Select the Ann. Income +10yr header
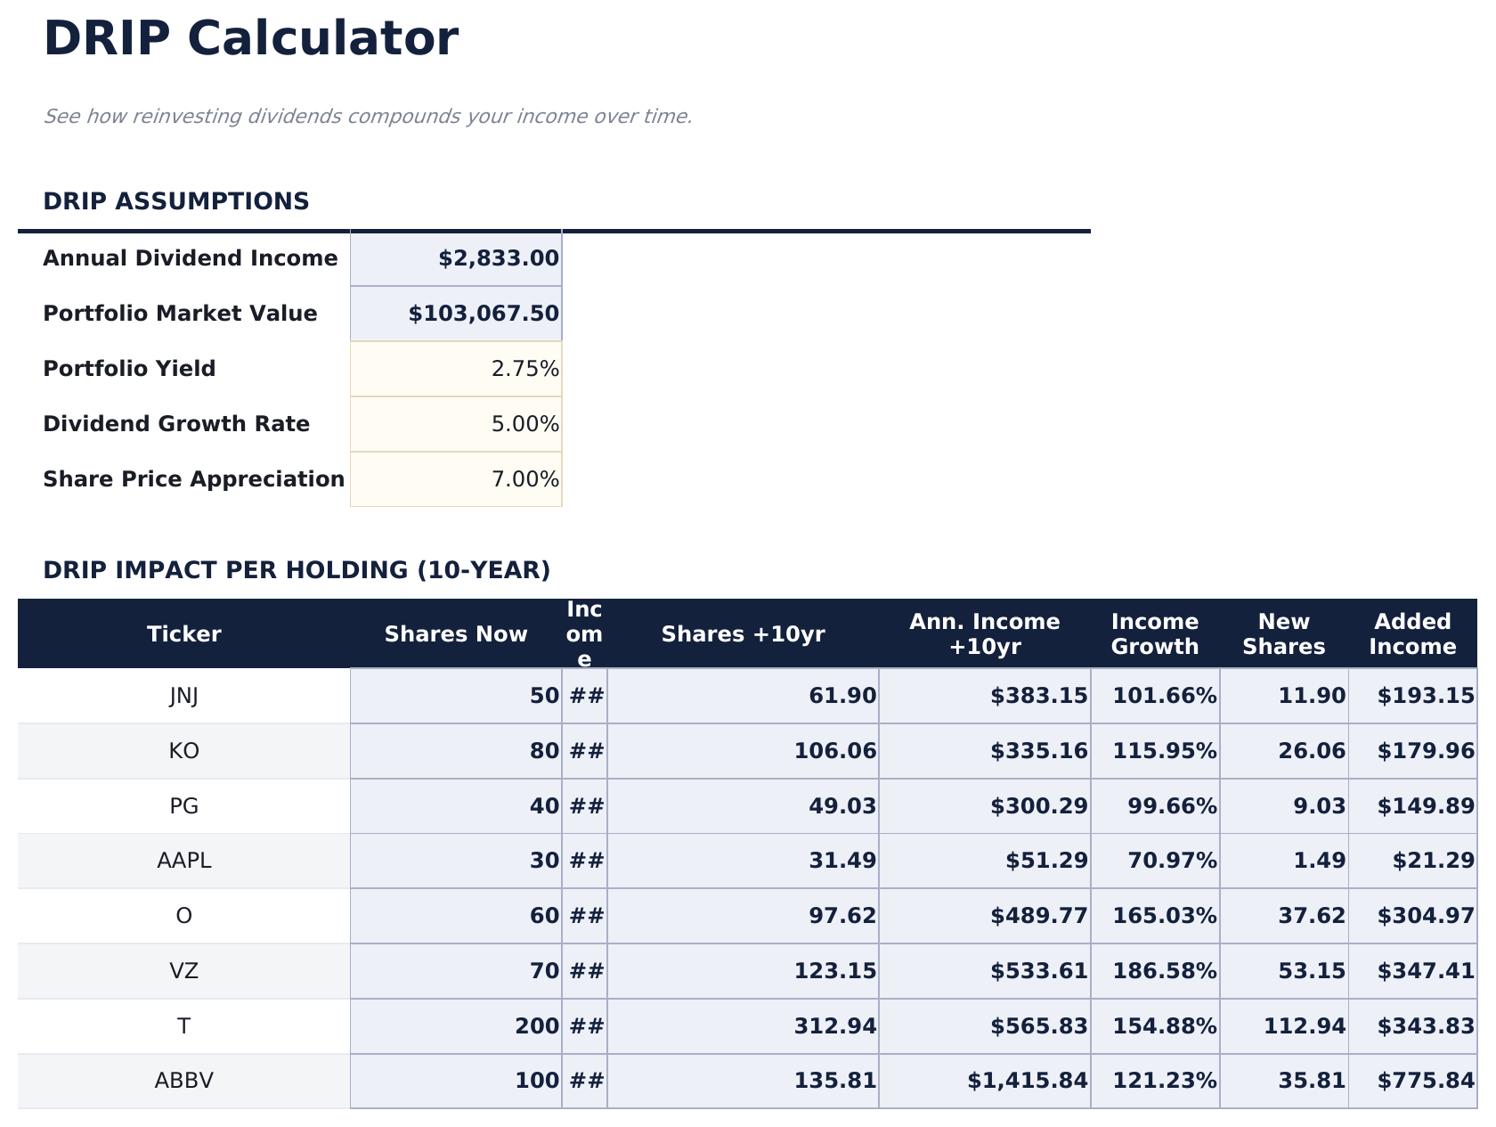This screenshot has width=1496, height=1127. 983,633
